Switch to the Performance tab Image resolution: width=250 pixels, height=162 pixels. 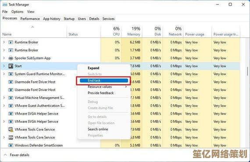pos(30,19)
